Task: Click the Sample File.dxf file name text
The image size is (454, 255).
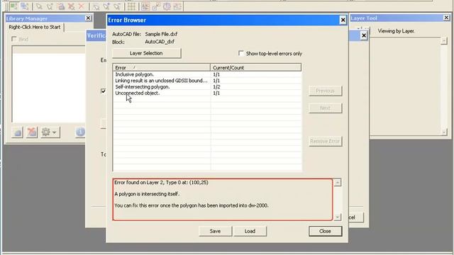Action: tap(161, 34)
